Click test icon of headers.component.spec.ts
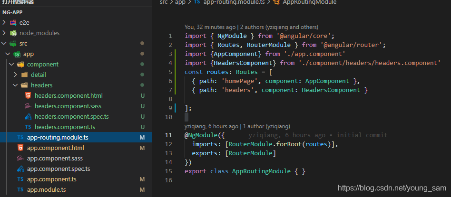The width and height of the screenshot is (451, 197). [28, 117]
